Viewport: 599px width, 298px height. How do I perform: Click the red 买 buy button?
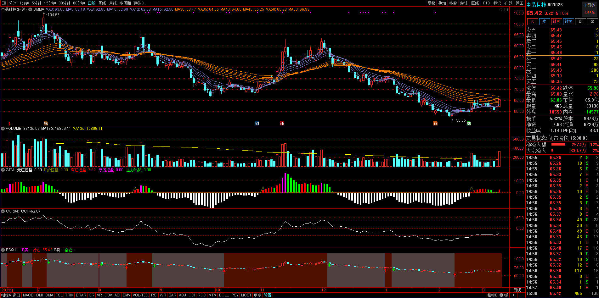click(533, 22)
